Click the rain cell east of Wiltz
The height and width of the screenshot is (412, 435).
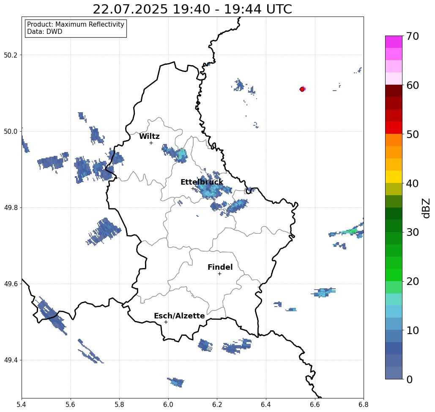click(175, 153)
